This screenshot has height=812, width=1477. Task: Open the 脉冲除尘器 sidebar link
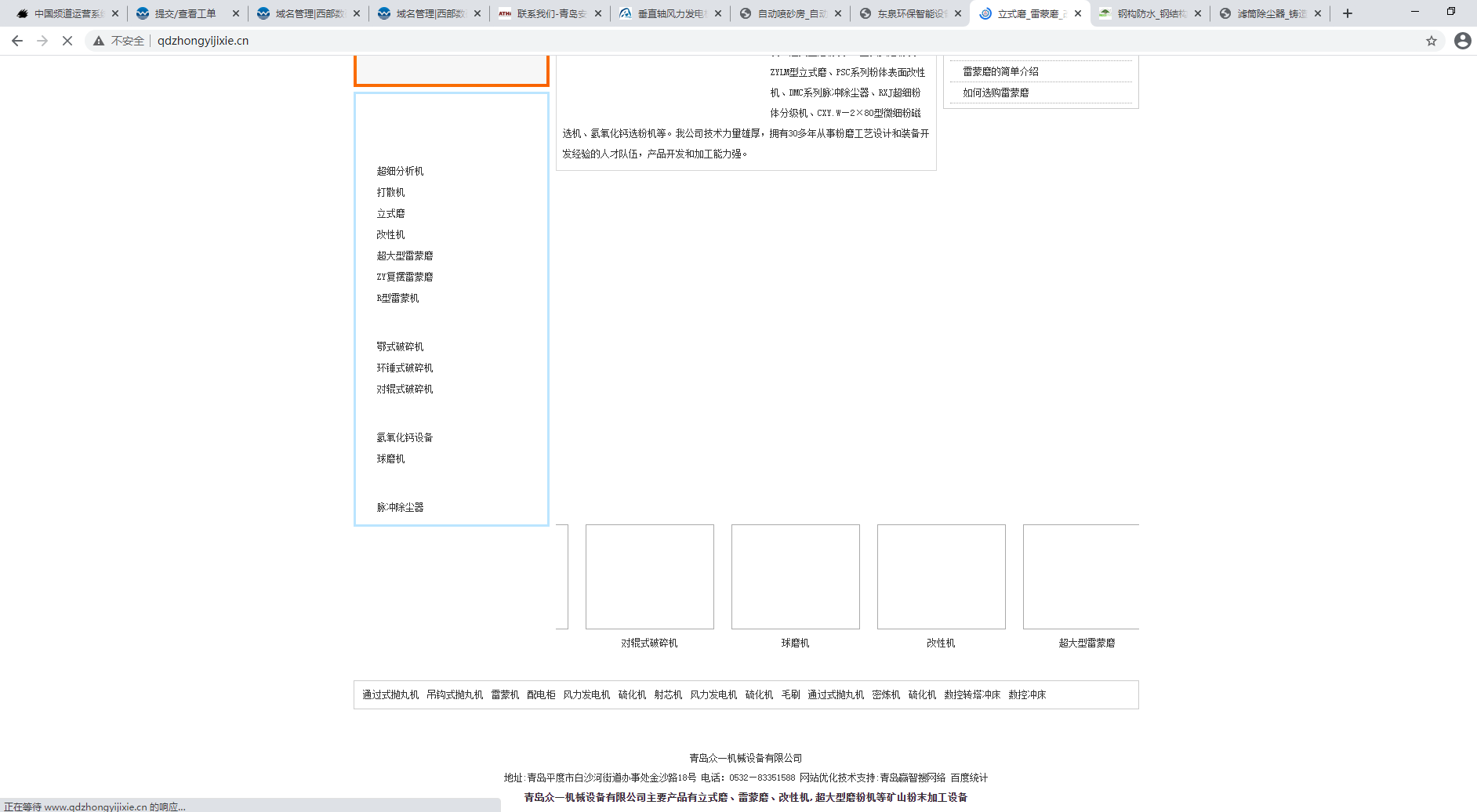pos(400,507)
